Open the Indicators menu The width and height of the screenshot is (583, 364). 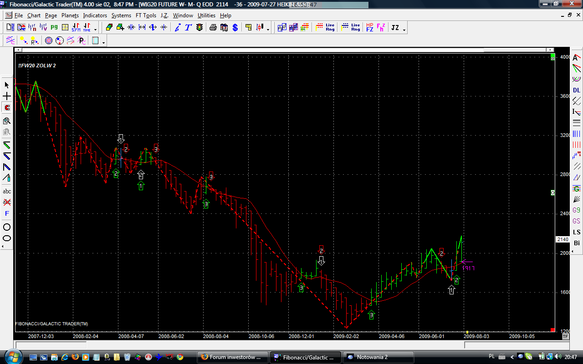[x=95, y=15]
